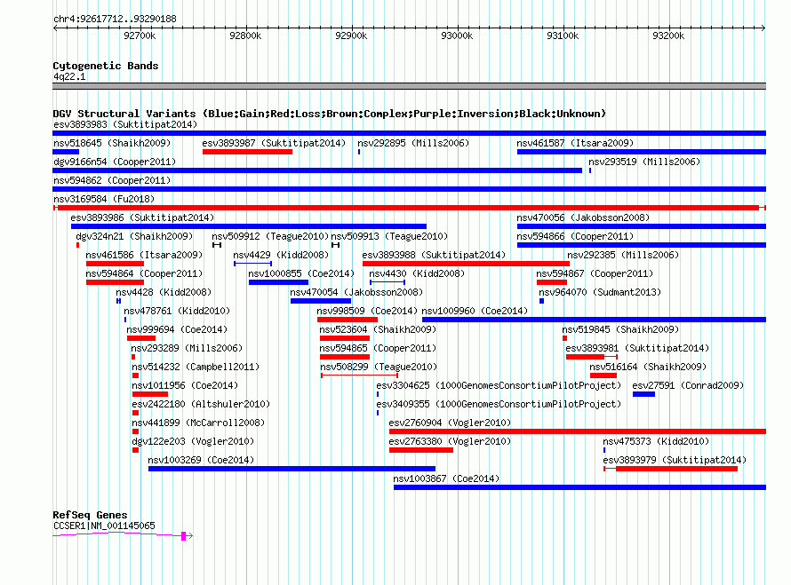Click esv2422180 (Altshuler2010) label
This screenshot has width=791, height=585.
tap(201, 404)
